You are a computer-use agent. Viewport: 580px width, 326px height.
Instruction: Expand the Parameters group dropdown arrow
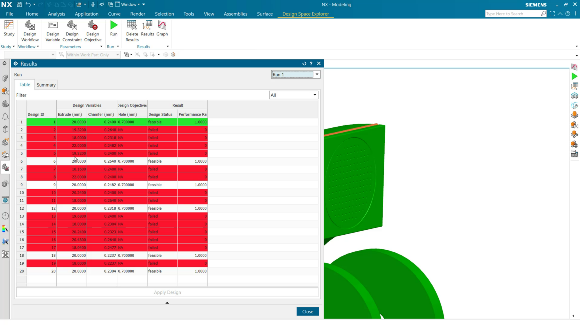tap(101, 46)
